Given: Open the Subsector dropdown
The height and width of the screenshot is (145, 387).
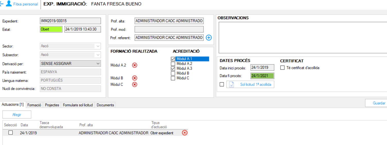Looking at the screenshot, I should [98, 55].
